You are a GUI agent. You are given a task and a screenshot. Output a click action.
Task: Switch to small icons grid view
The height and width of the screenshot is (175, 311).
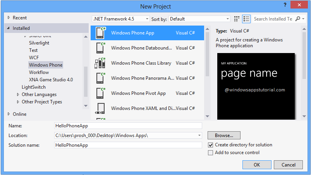[237, 19]
